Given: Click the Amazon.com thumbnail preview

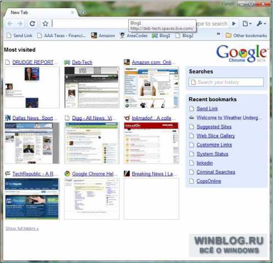Looking at the screenshot, I should [x=151, y=87].
